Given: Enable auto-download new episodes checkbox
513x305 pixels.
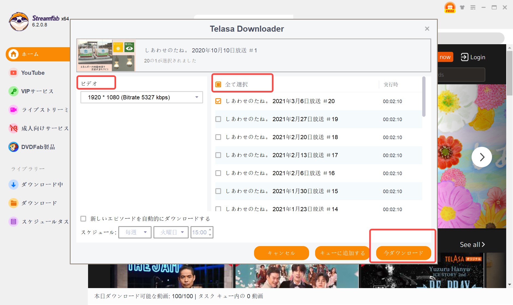Looking at the screenshot, I should [83, 219].
